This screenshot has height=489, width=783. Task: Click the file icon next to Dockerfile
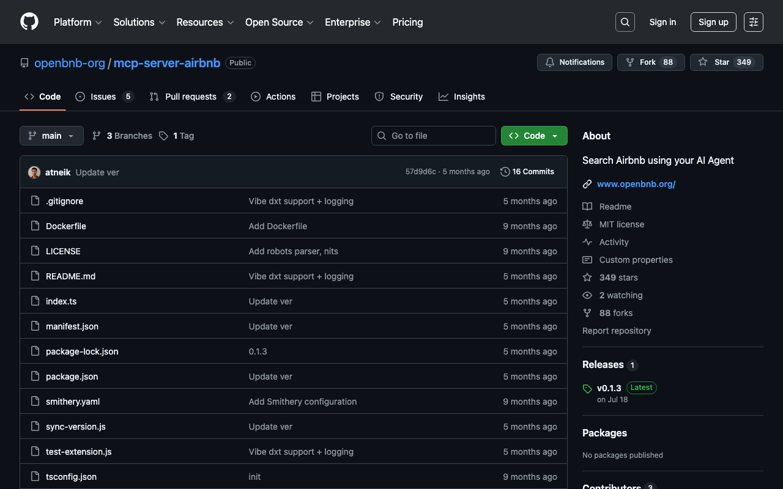coord(35,226)
